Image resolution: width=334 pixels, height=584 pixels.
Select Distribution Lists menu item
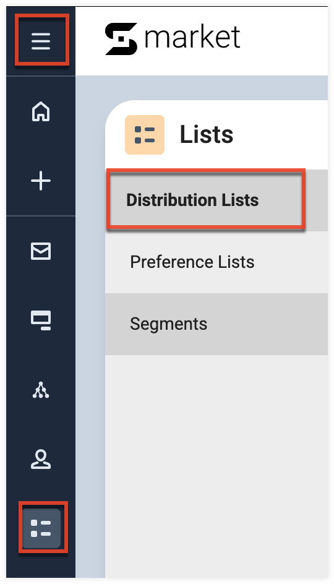click(216, 200)
